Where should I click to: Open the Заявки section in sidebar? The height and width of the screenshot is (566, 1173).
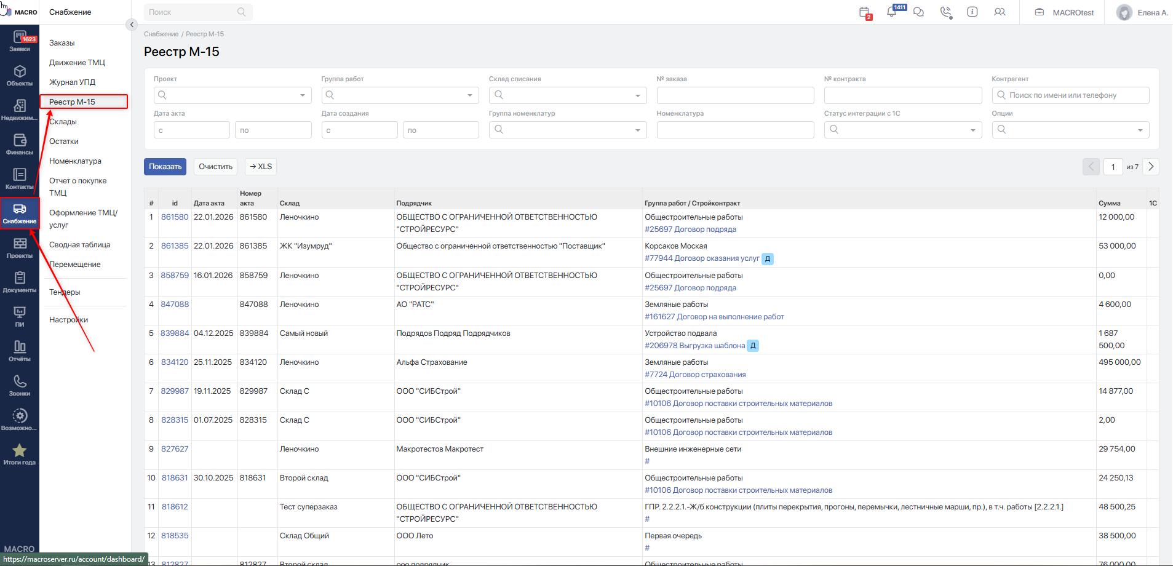[x=20, y=41]
